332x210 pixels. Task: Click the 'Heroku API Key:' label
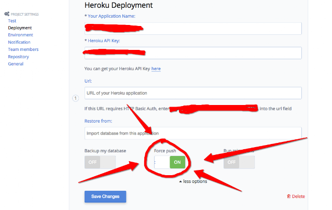[104, 41]
